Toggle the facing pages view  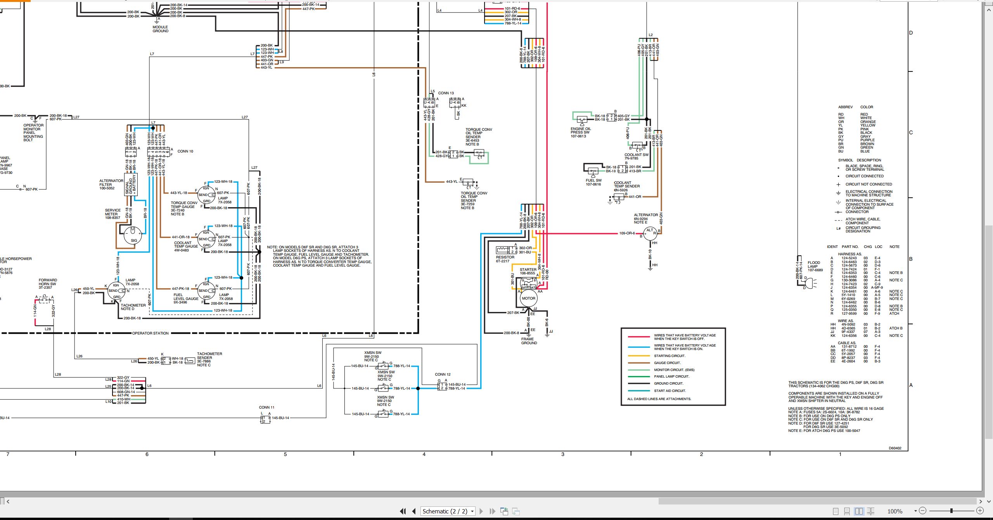(859, 511)
